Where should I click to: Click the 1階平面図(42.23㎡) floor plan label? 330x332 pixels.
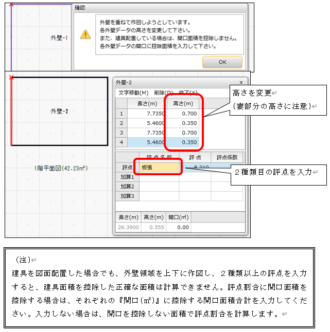pyautogui.click(x=59, y=168)
